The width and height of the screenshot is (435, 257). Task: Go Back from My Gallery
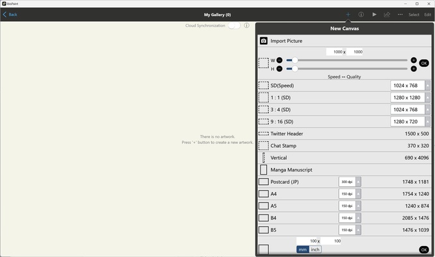click(10, 14)
